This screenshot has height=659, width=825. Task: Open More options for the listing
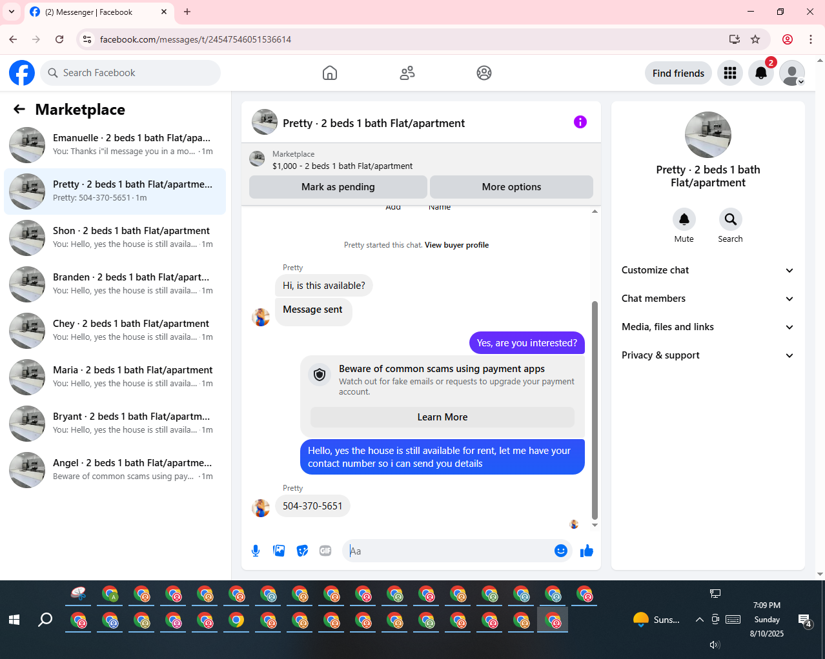511,187
